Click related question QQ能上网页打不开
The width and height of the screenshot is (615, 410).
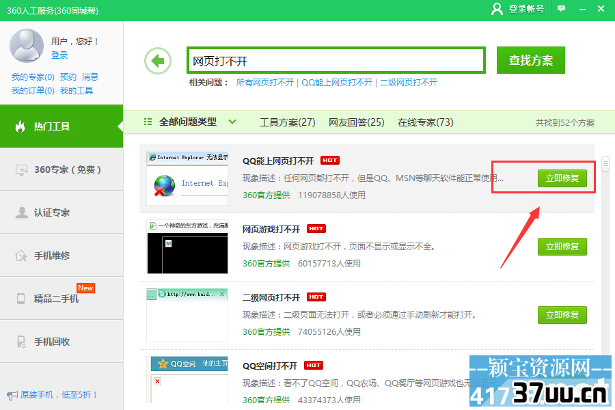tap(337, 83)
